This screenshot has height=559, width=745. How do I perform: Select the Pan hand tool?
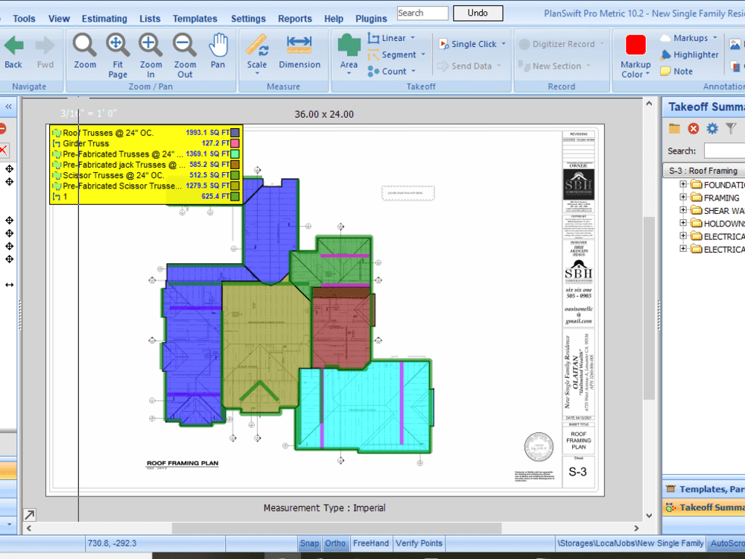point(218,45)
